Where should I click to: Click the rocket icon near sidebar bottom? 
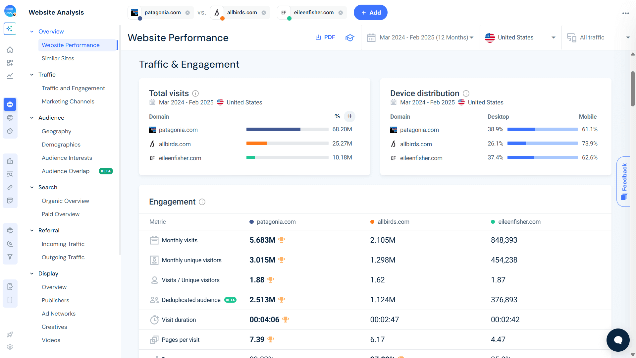pos(10,334)
